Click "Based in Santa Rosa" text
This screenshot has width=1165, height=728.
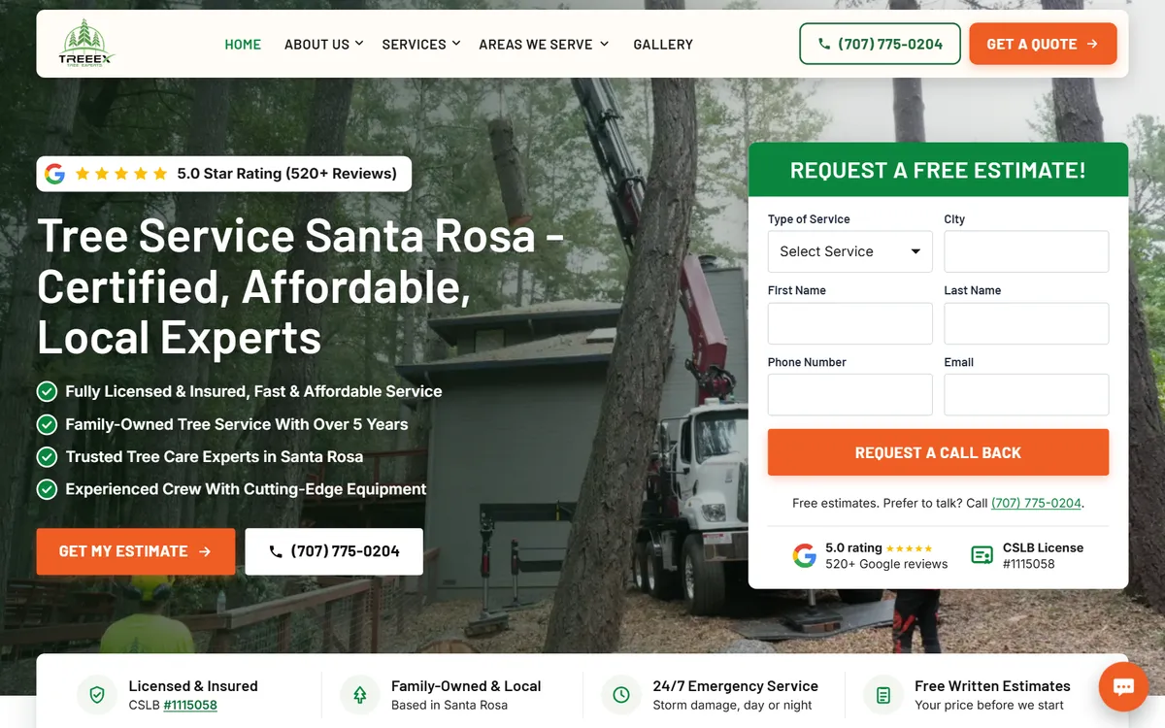(x=449, y=705)
